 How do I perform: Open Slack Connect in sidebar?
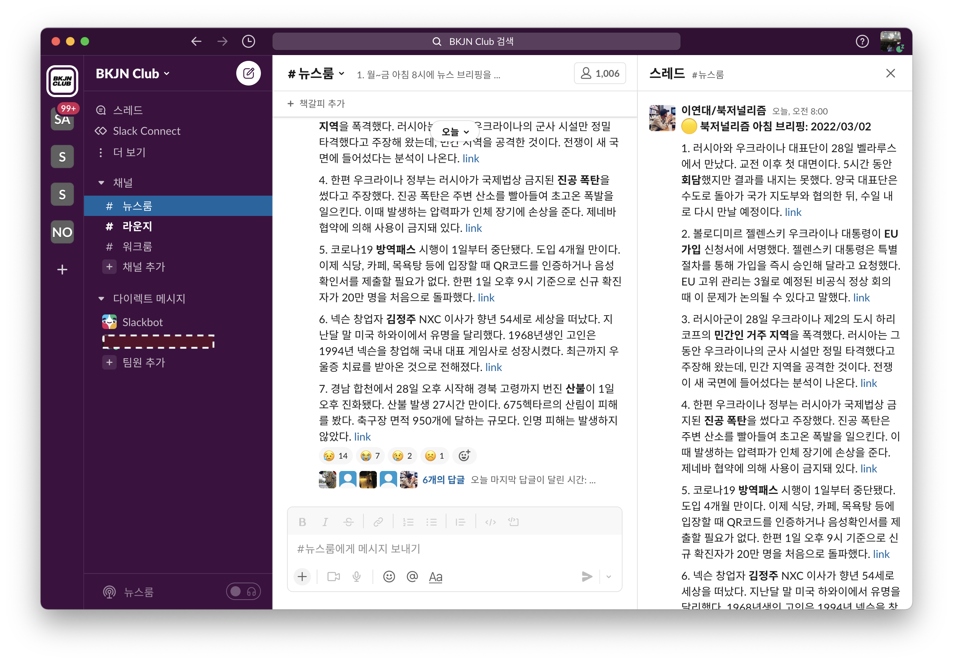pos(146,131)
